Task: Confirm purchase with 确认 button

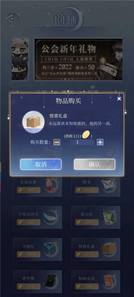Action: 95,164
